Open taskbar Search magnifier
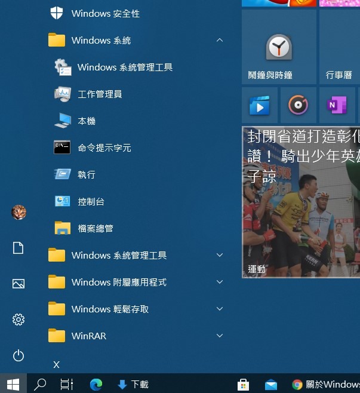The width and height of the screenshot is (360, 393). 40,383
